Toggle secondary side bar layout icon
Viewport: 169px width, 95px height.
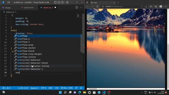[x=62, y=2]
